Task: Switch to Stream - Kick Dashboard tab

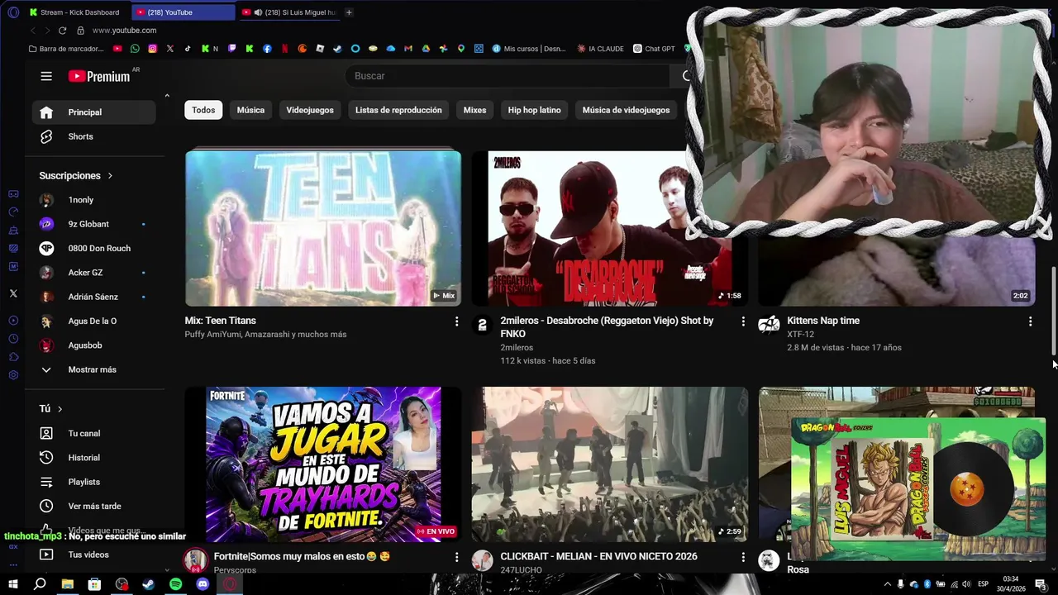Action: [x=74, y=12]
